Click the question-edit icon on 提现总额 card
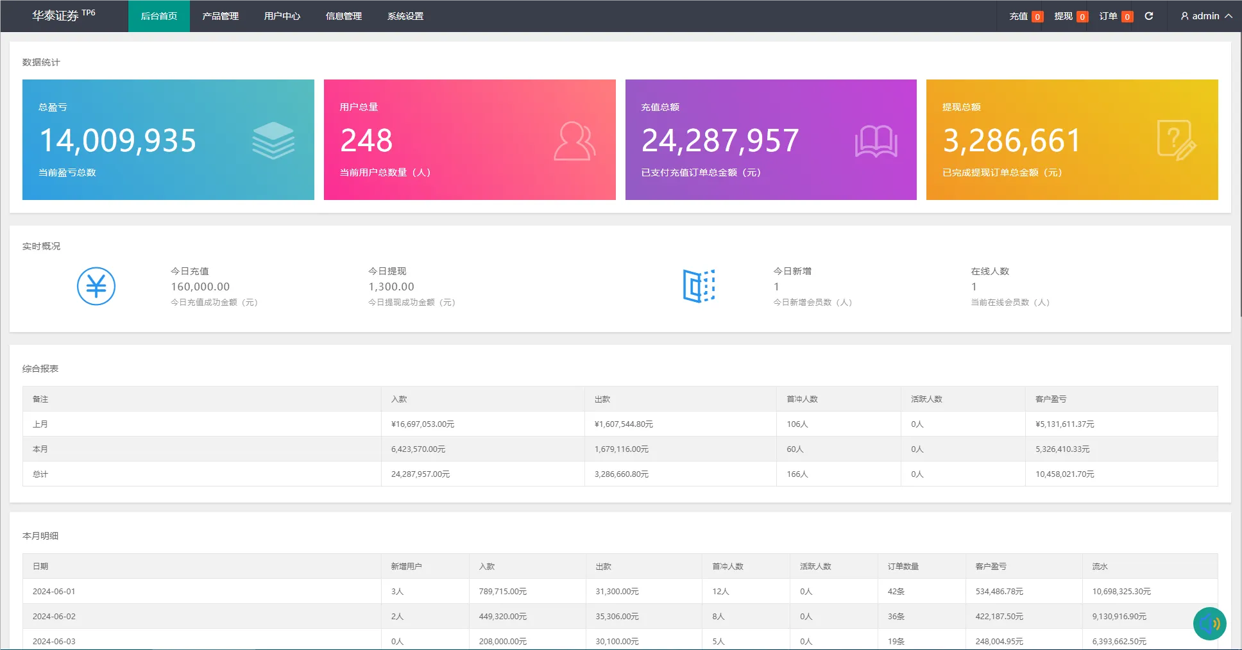The height and width of the screenshot is (650, 1242). point(1176,140)
